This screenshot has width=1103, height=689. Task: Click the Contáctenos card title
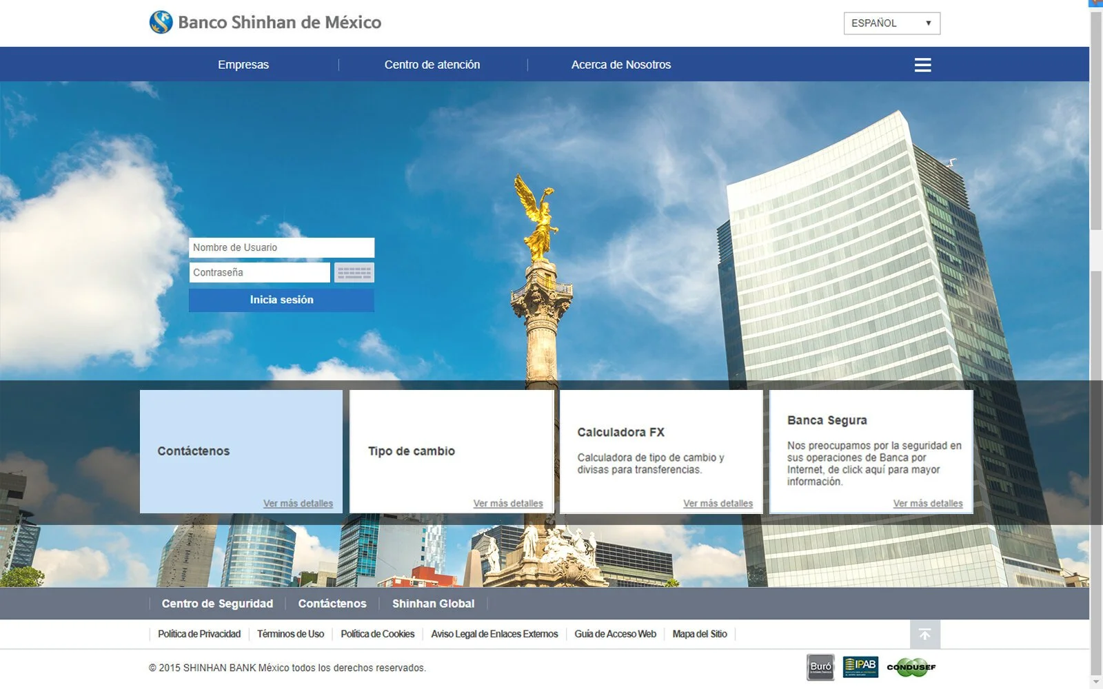click(x=194, y=451)
